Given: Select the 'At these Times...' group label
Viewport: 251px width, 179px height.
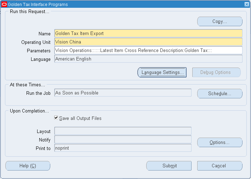Looking at the screenshot, I should coord(27,85).
